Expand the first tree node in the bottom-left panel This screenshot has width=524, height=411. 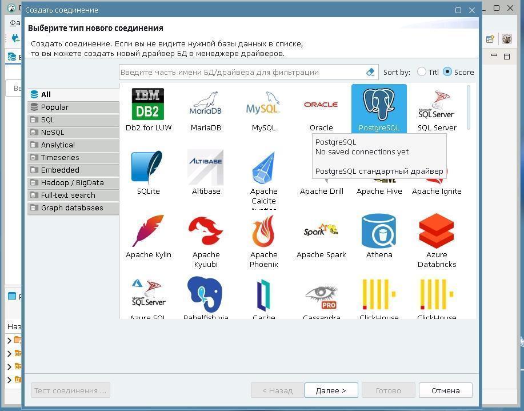pyautogui.click(x=9, y=340)
